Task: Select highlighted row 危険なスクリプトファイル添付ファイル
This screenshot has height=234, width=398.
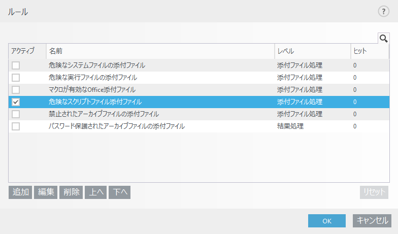Action: (x=199, y=102)
